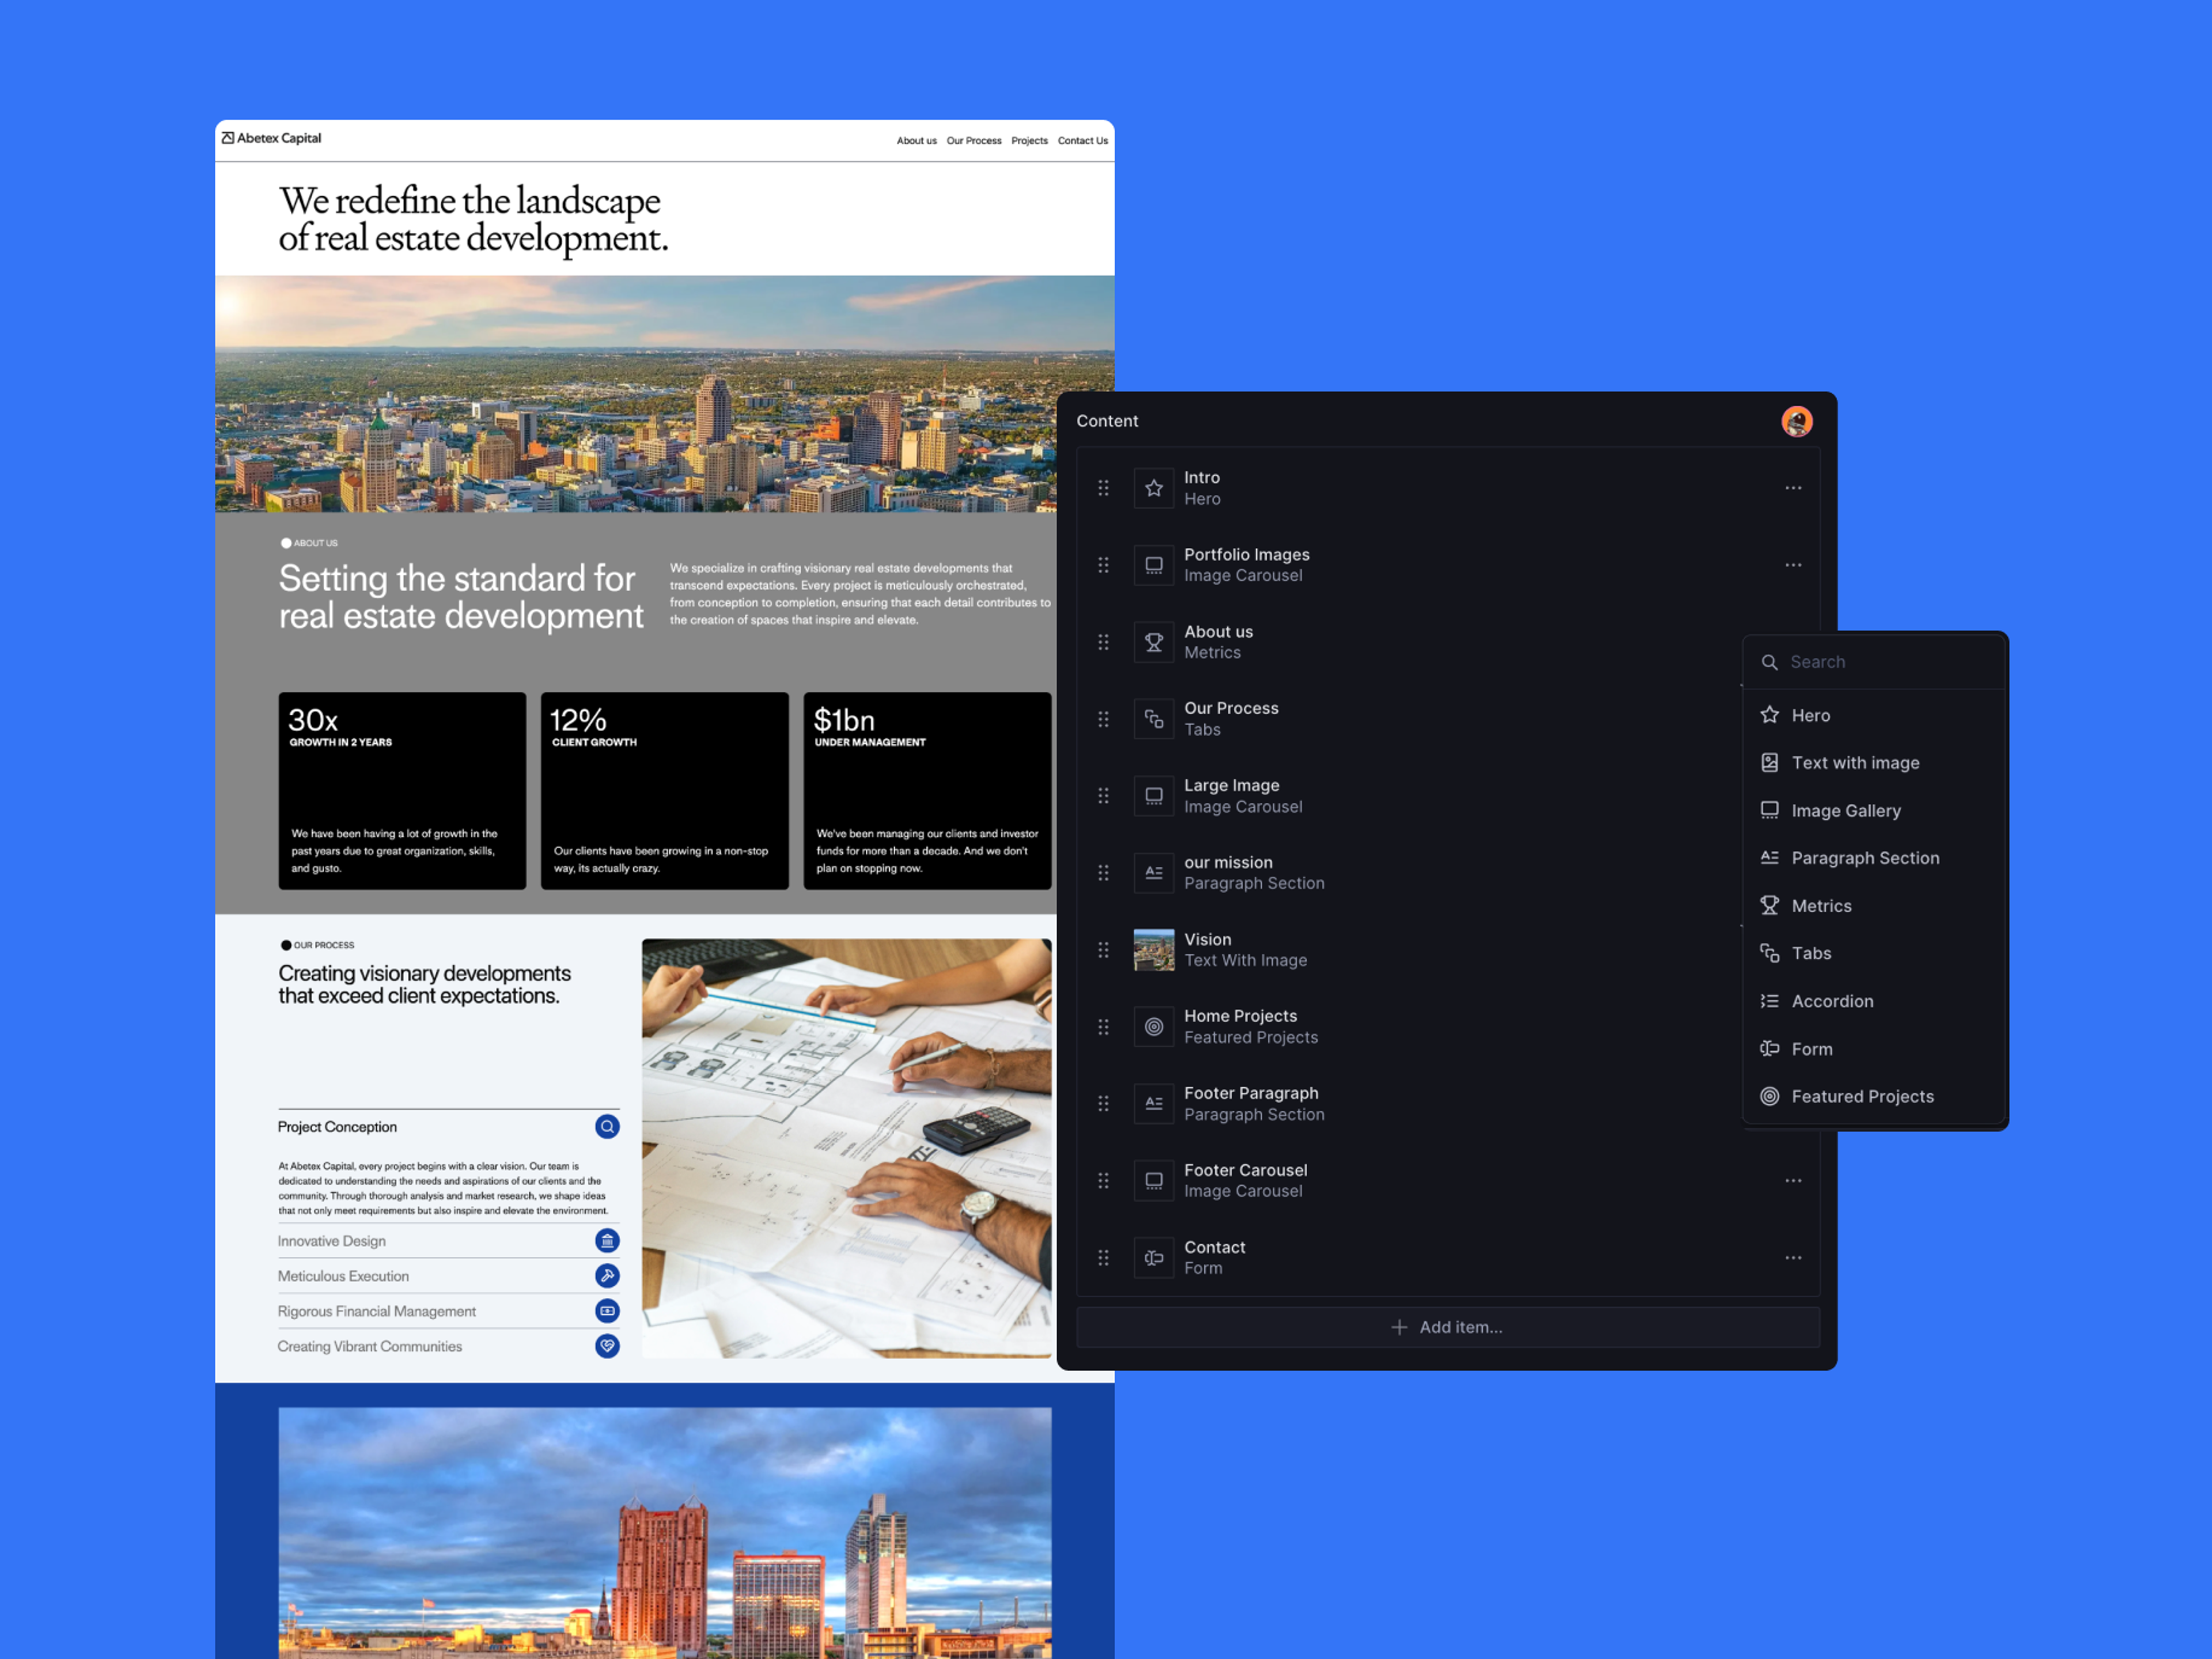Click the Featured Projects target icon for Home Projects
Screen dimensions: 2212x1659
click(1153, 1026)
